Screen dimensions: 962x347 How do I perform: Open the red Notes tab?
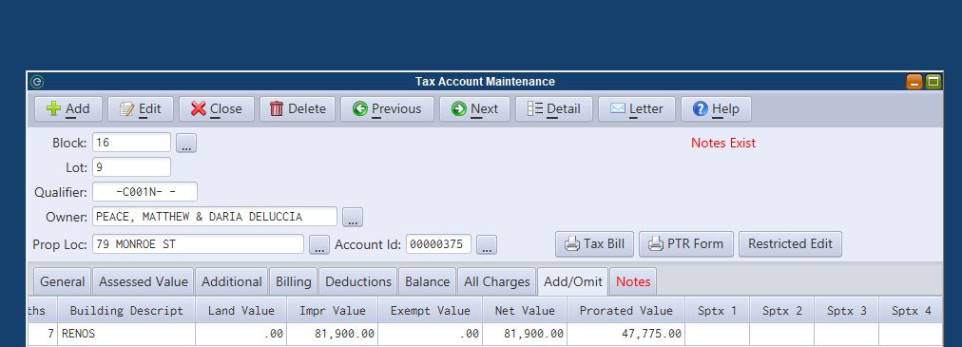tap(633, 282)
